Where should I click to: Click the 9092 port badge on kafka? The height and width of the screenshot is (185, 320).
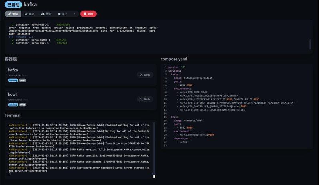pos(23,80)
